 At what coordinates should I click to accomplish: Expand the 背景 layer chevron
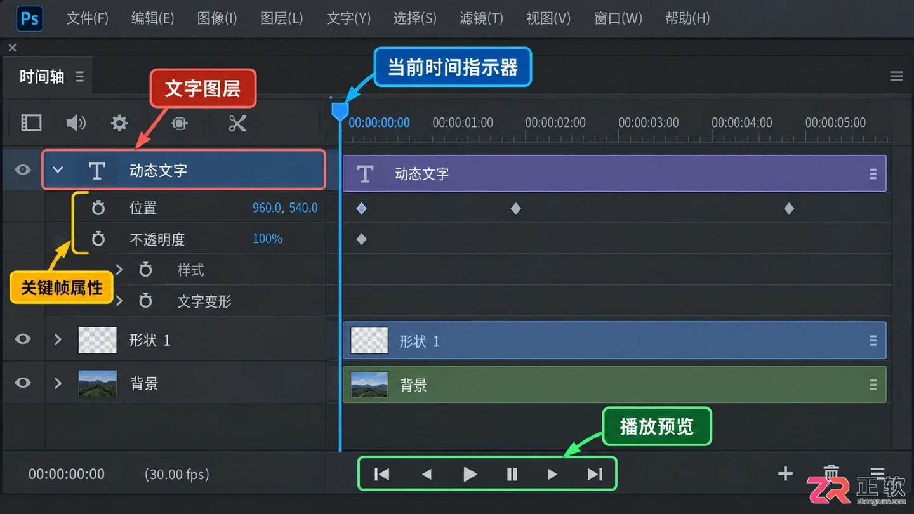58,383
